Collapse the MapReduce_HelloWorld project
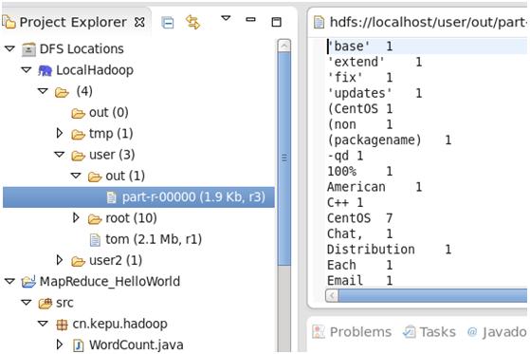 pyautogui.click(x=9, y=281)
